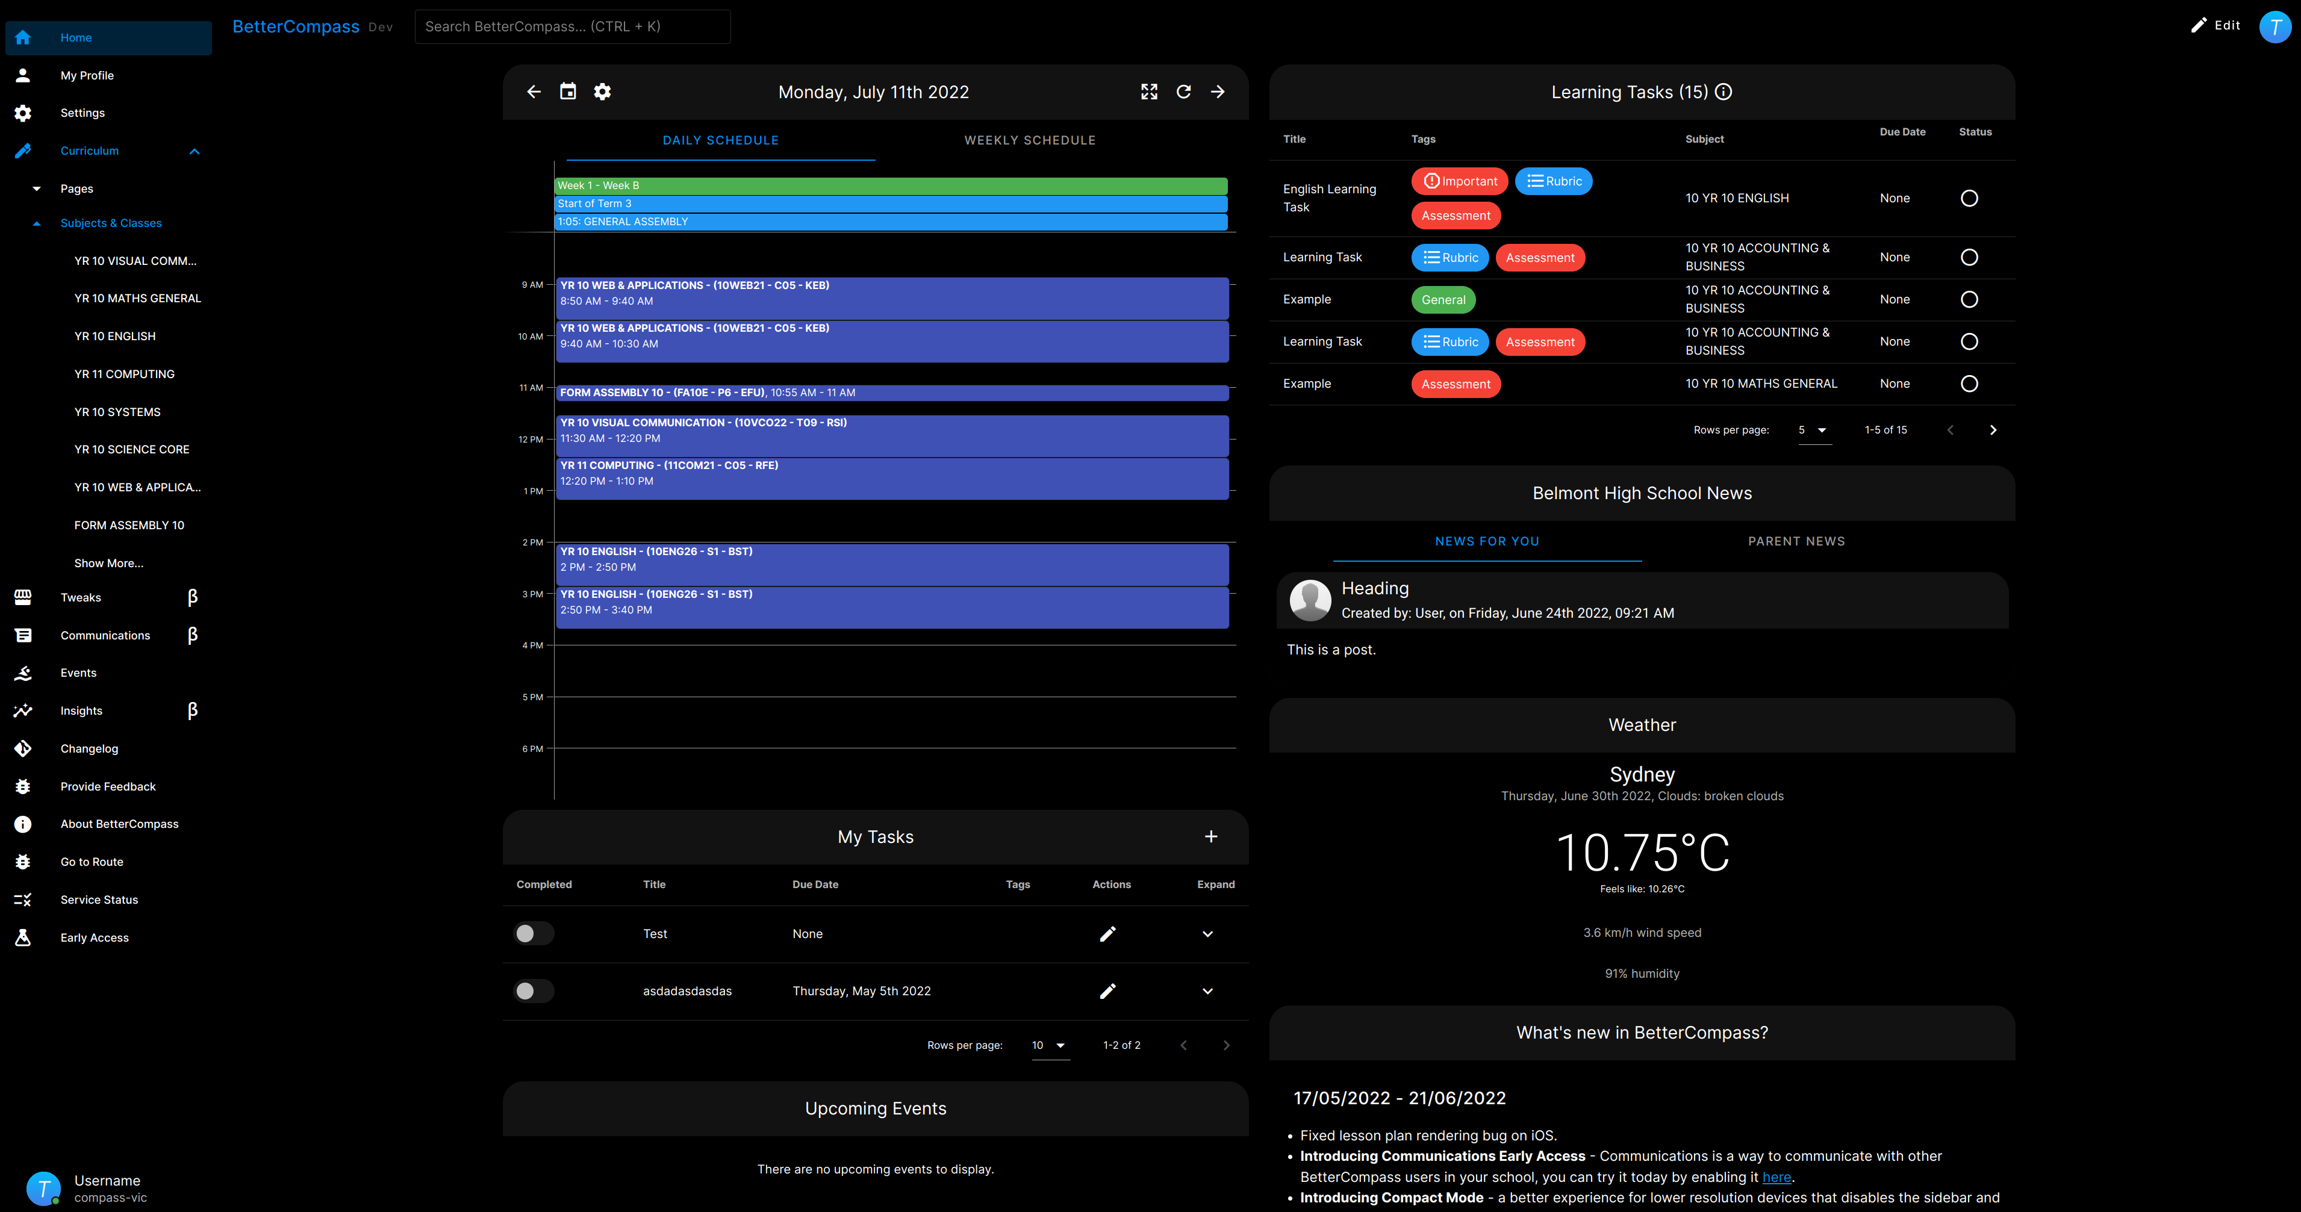Collapse the Curriculum section

[195, 151]
